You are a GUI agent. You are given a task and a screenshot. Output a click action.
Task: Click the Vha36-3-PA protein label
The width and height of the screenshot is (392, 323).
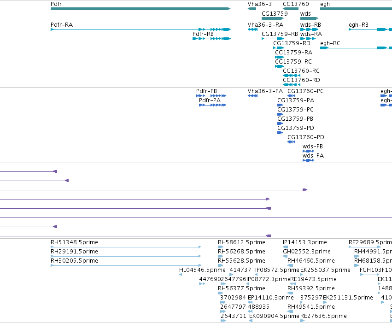point(265,91)
